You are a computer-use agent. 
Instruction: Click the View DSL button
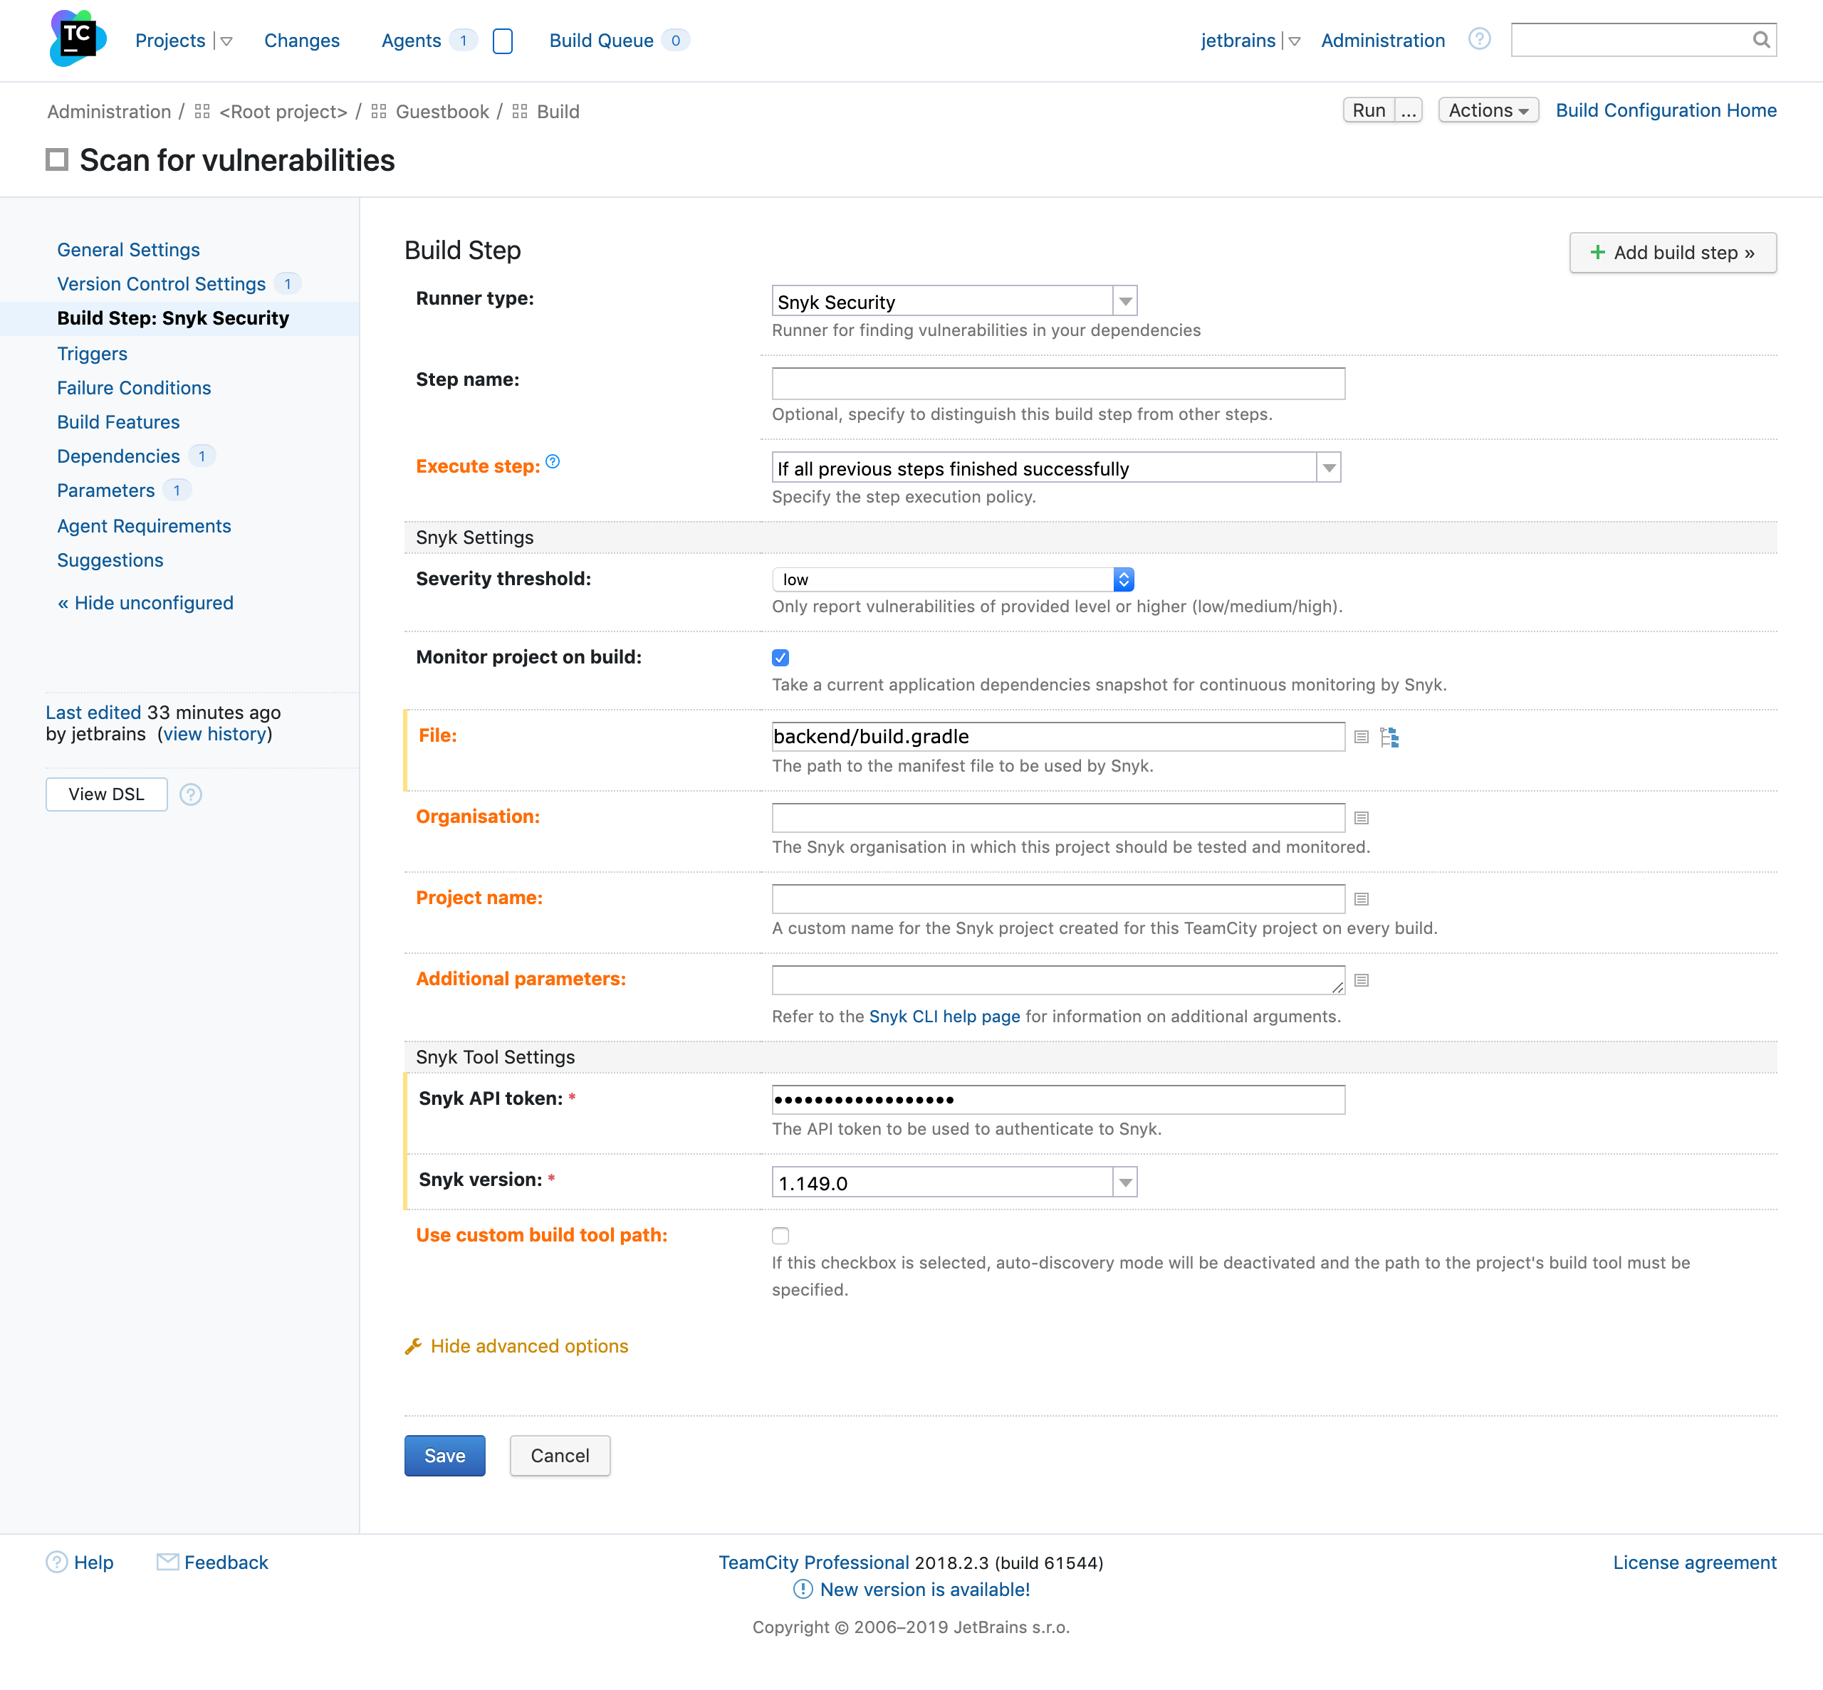[x=106, y=794]
